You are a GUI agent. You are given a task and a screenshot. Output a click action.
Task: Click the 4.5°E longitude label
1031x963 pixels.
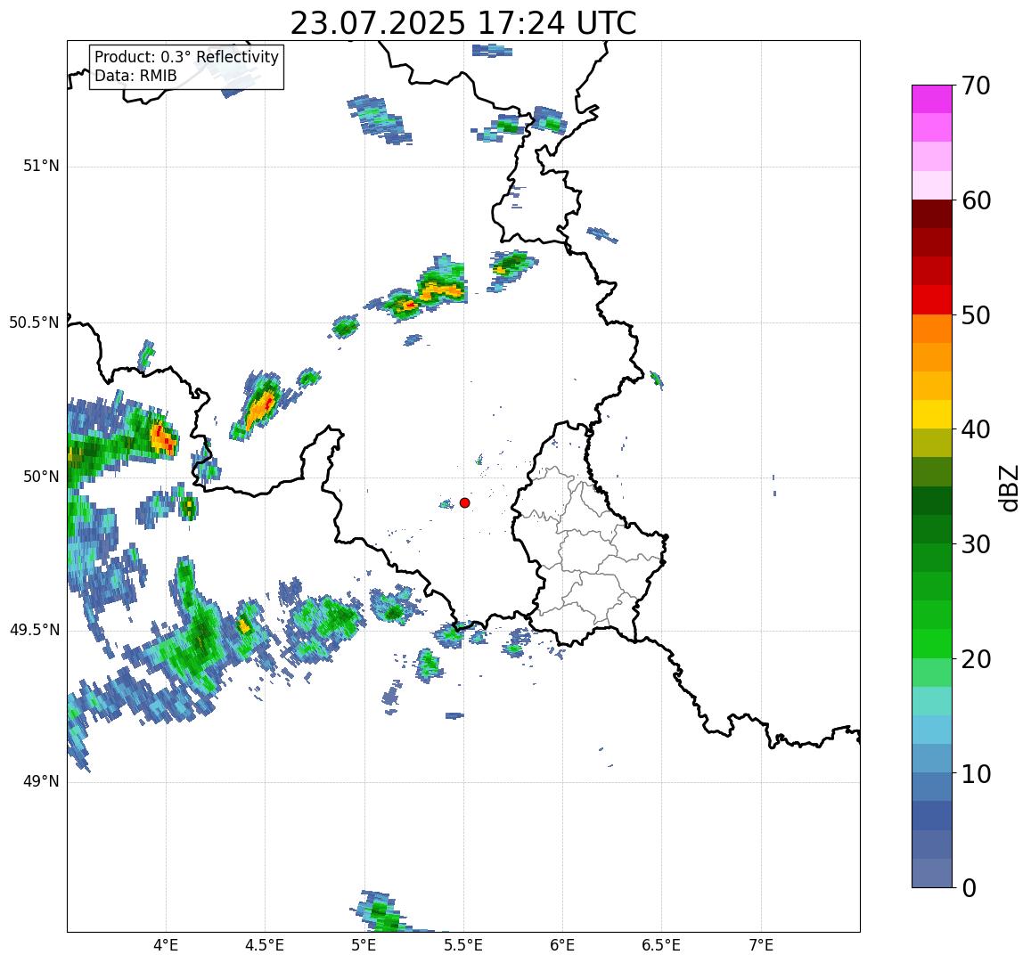265,945
